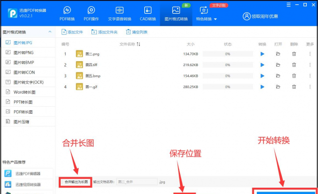Click the 图二.png file thumbnail
Screen dimensions: 318x194
(x=79, y=54)
